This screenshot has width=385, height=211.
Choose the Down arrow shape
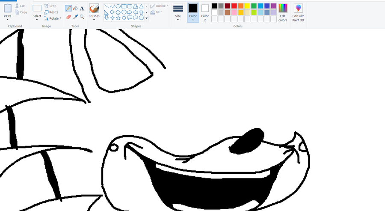point(107,18)
